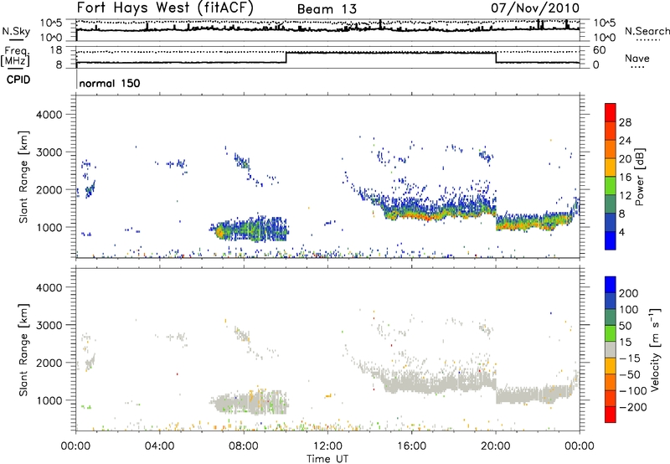Click blue bottom of Power colorbar
This screenshot has height=464, width=670.
(611, 240)
